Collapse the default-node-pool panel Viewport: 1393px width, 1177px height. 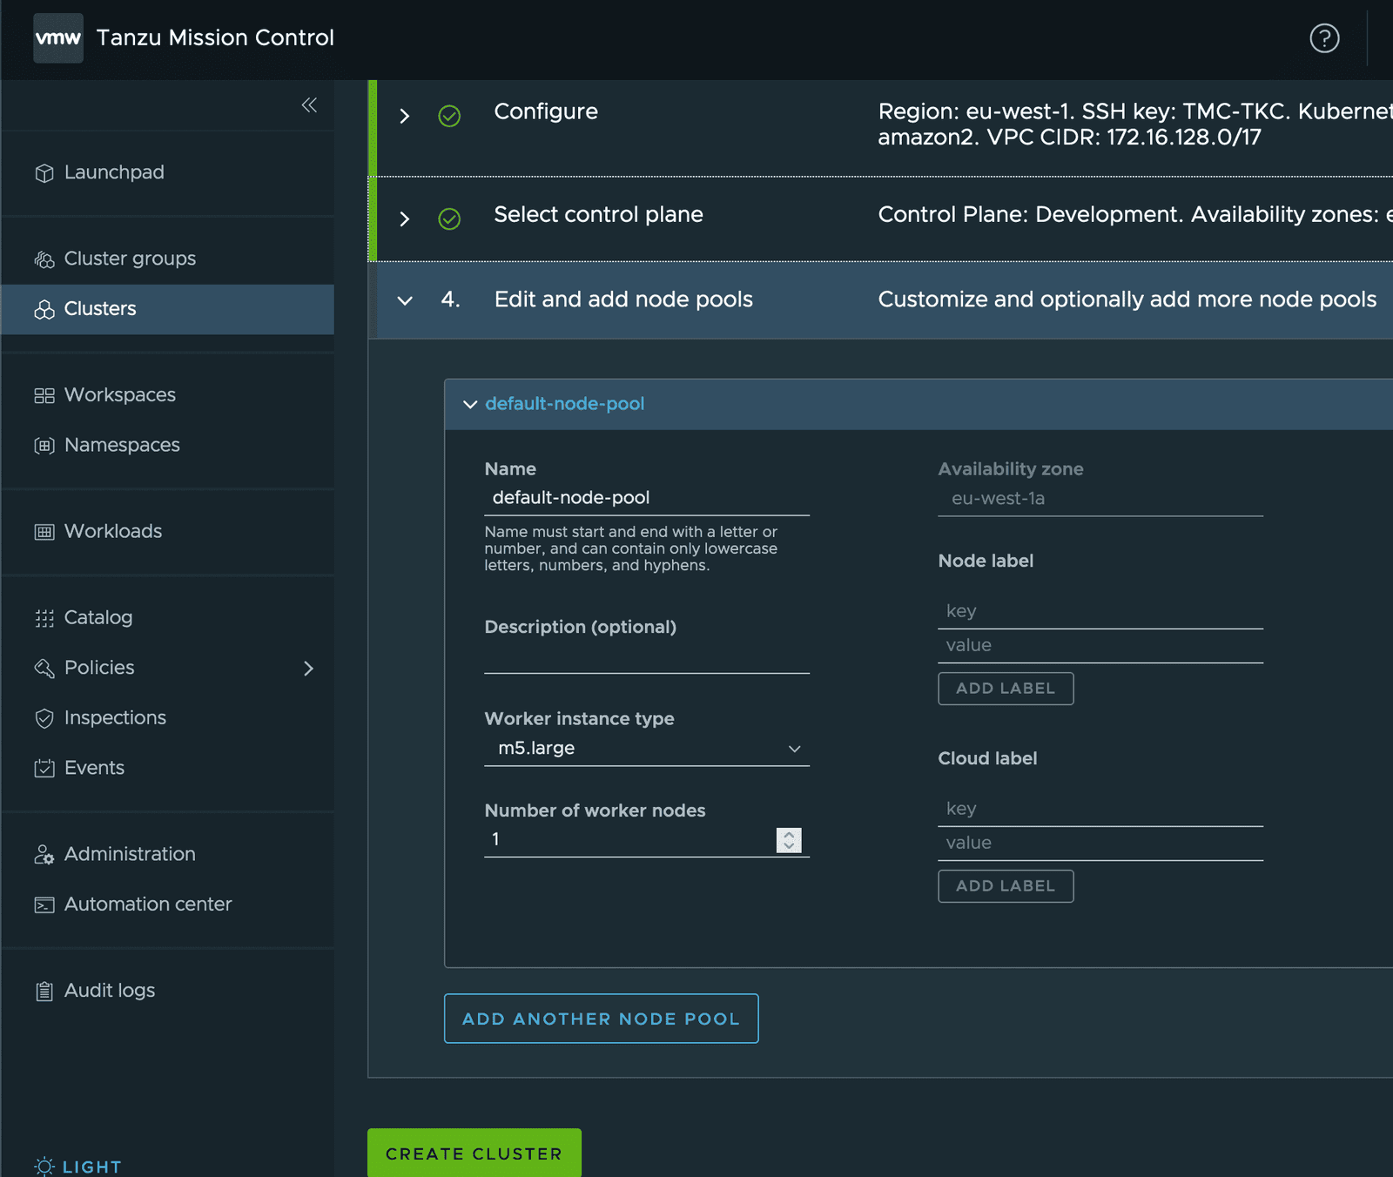(x=470, y=404)
